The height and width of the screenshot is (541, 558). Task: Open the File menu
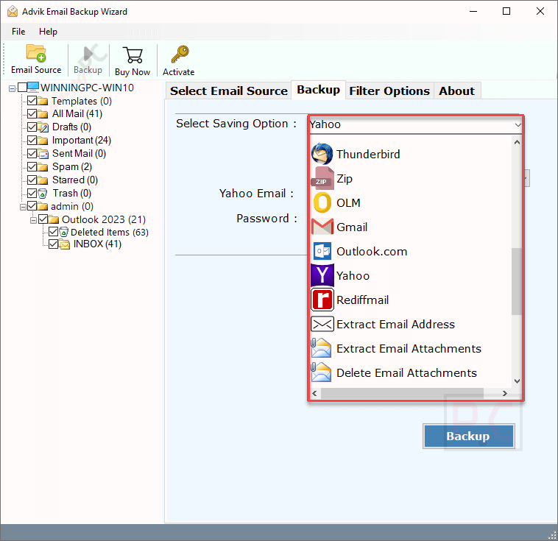(x=18, y=32)
